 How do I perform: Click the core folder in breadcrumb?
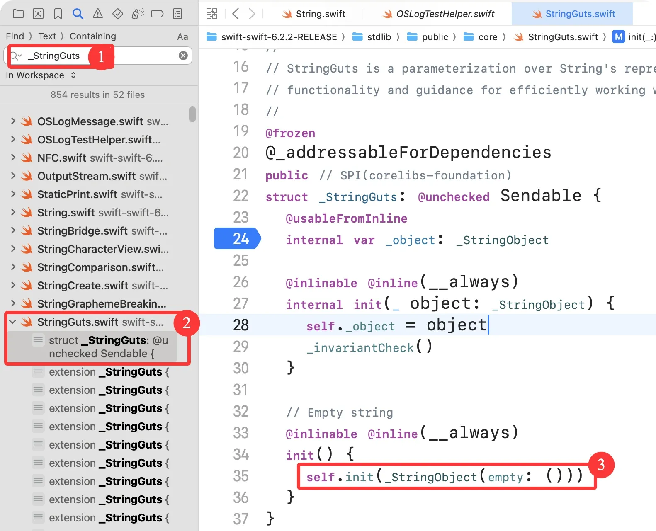pos(480,37)
